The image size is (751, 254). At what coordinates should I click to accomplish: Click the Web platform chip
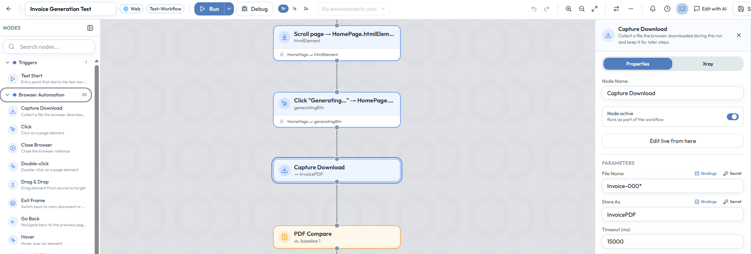(132, 9)
